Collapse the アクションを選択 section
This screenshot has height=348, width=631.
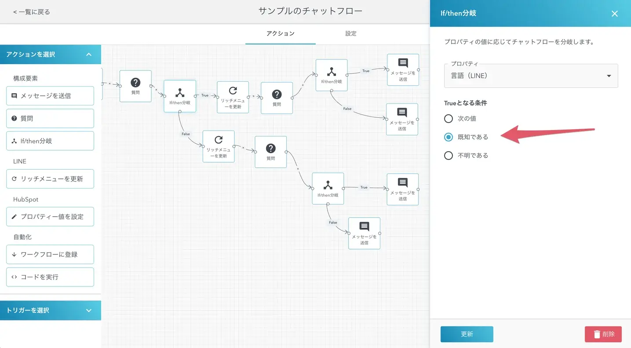89,54
